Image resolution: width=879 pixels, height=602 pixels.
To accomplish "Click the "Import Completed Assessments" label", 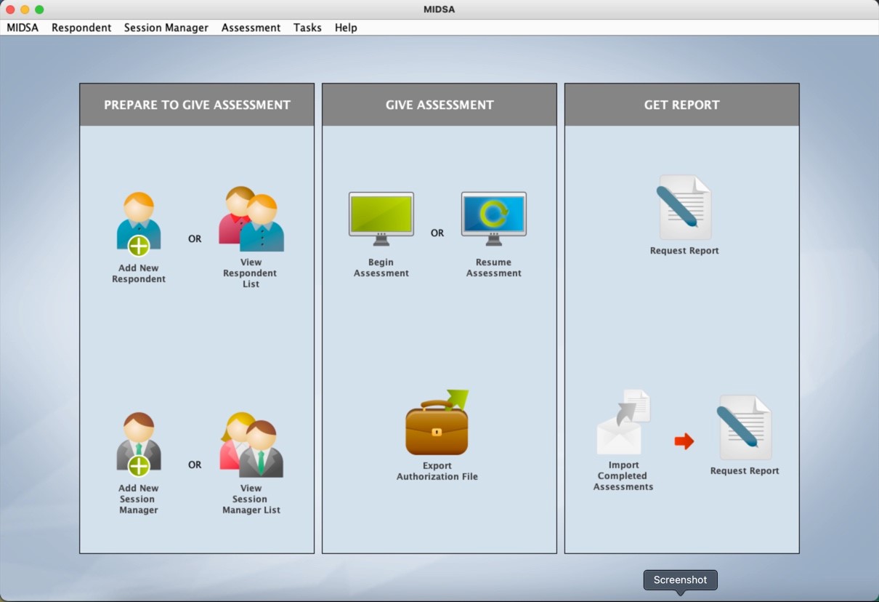I will 623,476.
